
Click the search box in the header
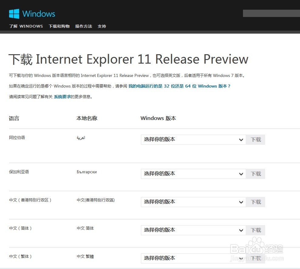tap(271, 13)
